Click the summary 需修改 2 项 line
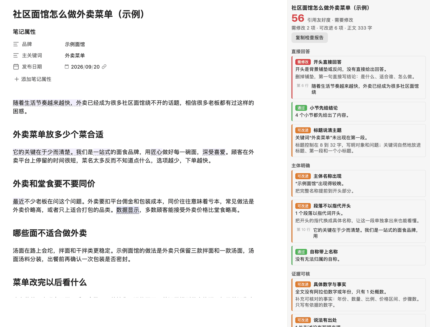 point(332,28)
